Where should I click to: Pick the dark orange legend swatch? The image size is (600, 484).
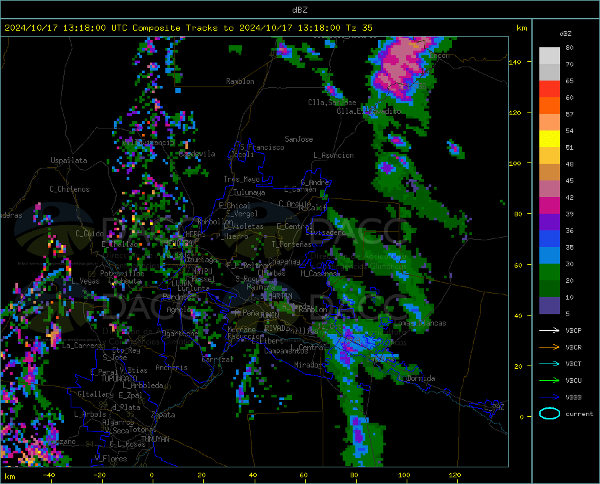549,106
